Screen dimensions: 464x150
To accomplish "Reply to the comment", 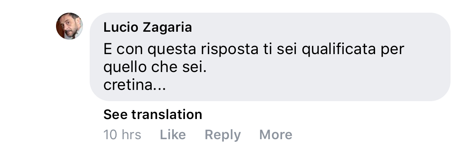I will pos(223,135).
